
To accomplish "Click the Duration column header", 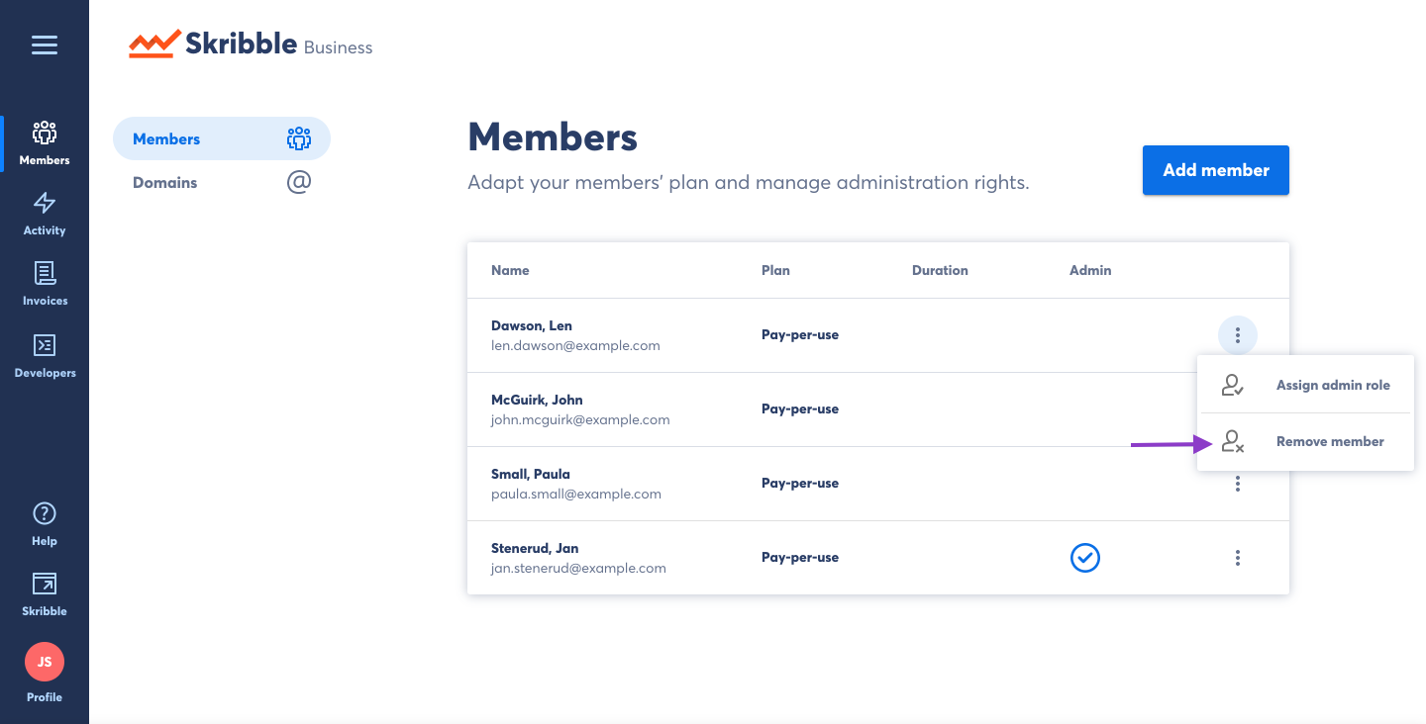I will [940, 270].
